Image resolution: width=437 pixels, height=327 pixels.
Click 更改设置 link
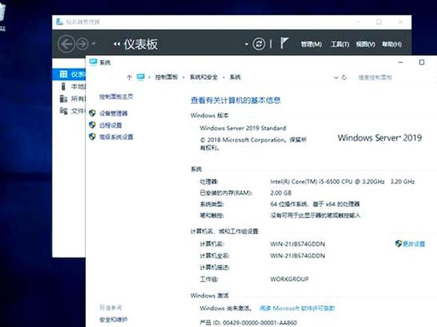414,244
